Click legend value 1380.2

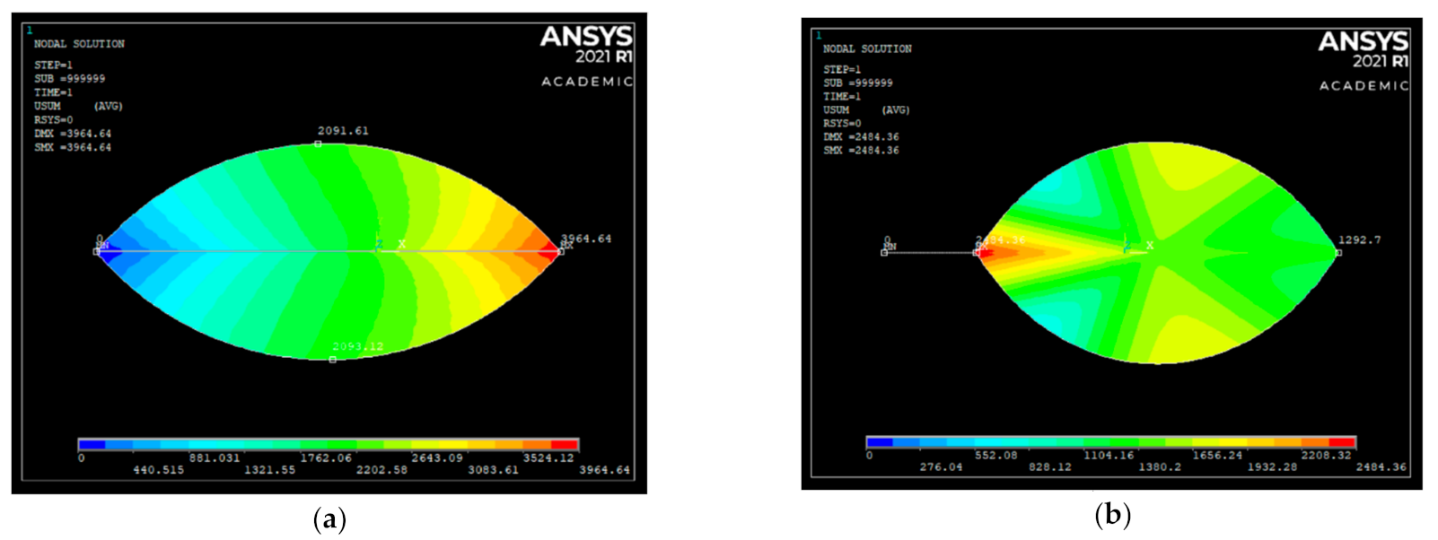pos(1160,467)
